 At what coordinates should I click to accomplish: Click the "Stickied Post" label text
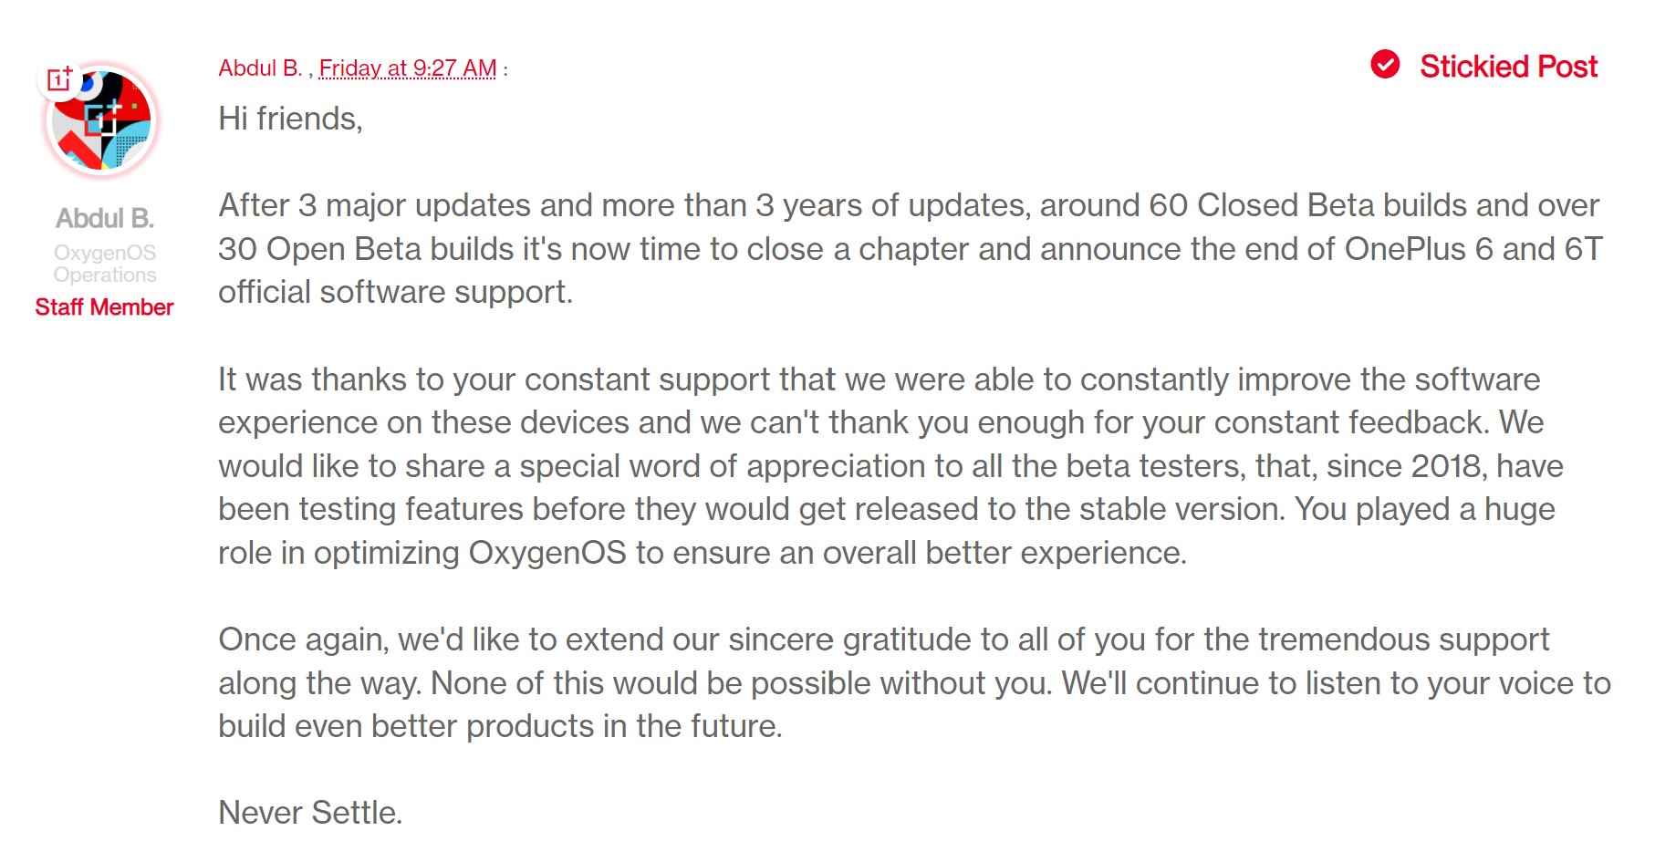(1508, 67)
